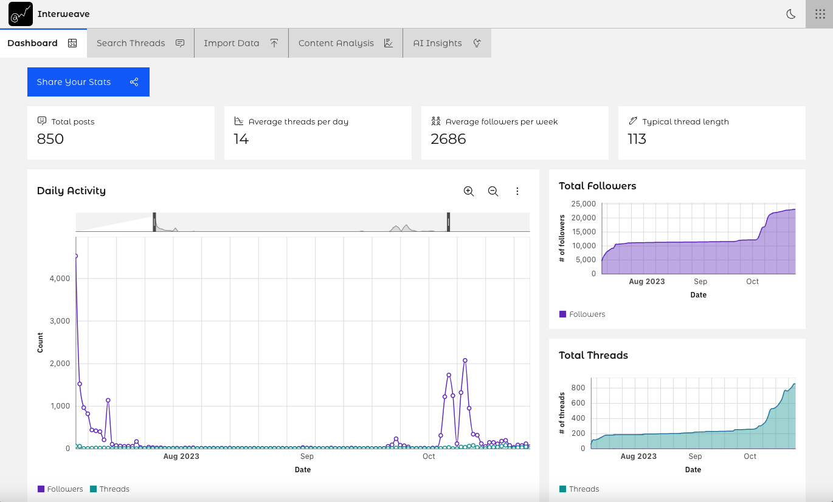Click the Average threads per day icon
This screenshot has height=502, width=833.
239,121
